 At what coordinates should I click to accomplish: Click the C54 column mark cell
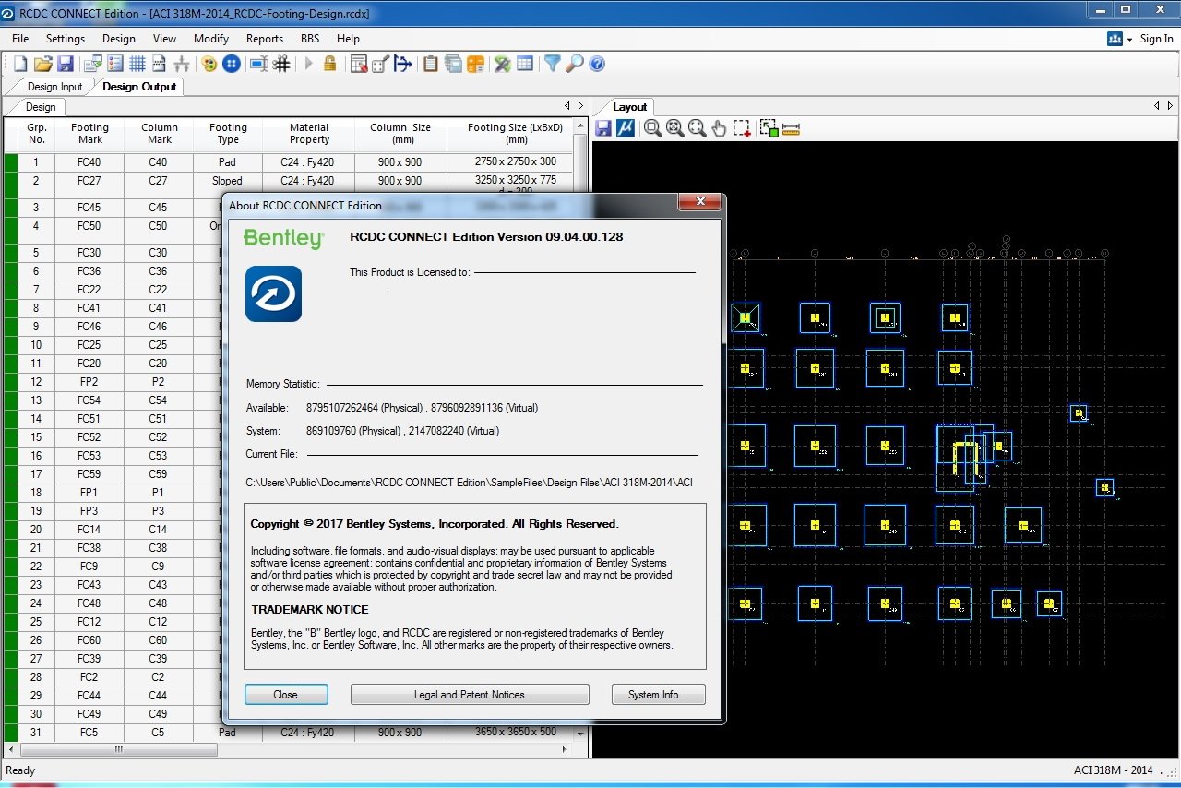159,400
